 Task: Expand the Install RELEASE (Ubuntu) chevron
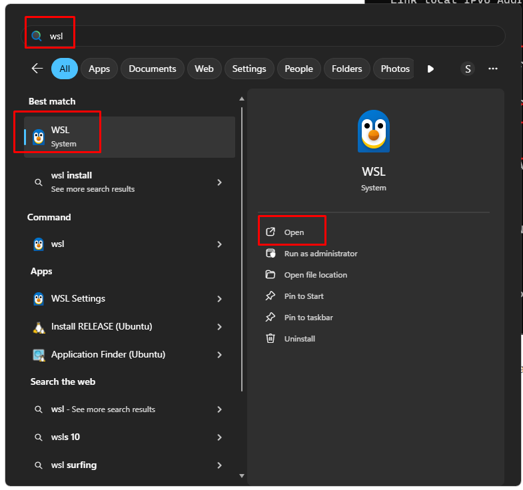pos(219,327)
